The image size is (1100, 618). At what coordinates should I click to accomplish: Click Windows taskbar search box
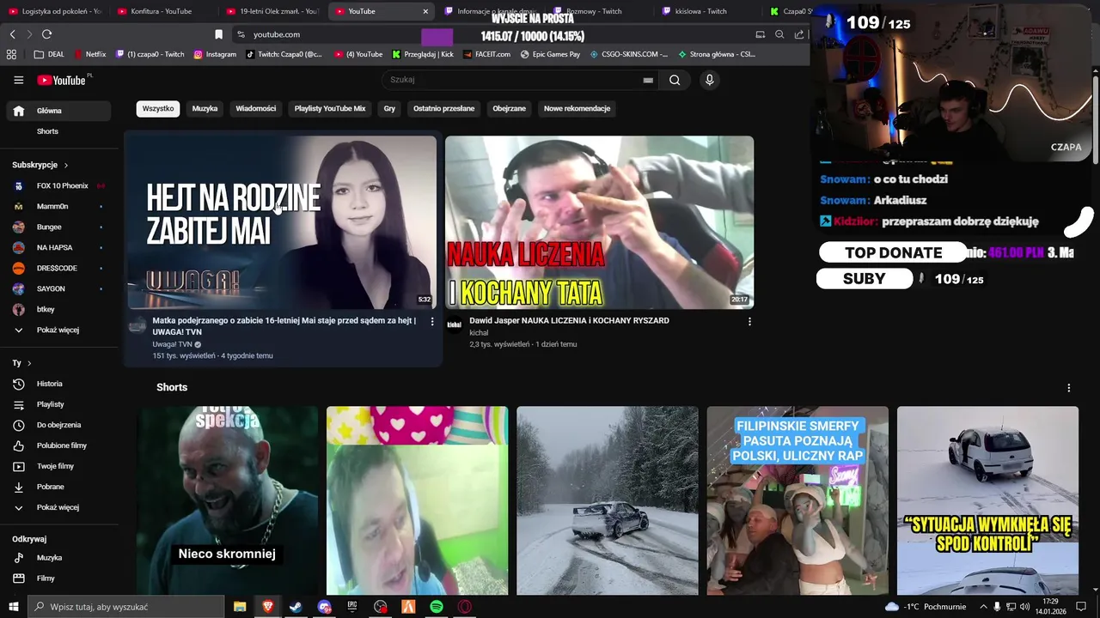126,607
